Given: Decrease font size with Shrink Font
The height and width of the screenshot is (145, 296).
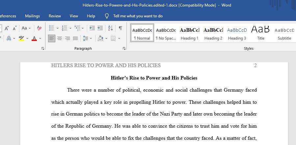Looking at the screenshot, I should pos(15,28).
